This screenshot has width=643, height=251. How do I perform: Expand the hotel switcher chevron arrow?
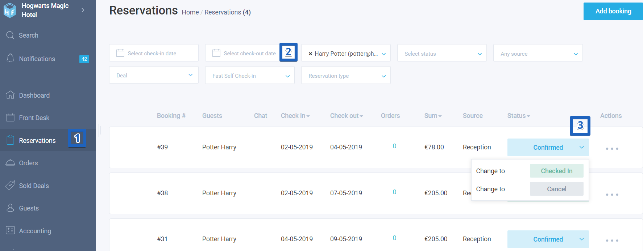83,10
